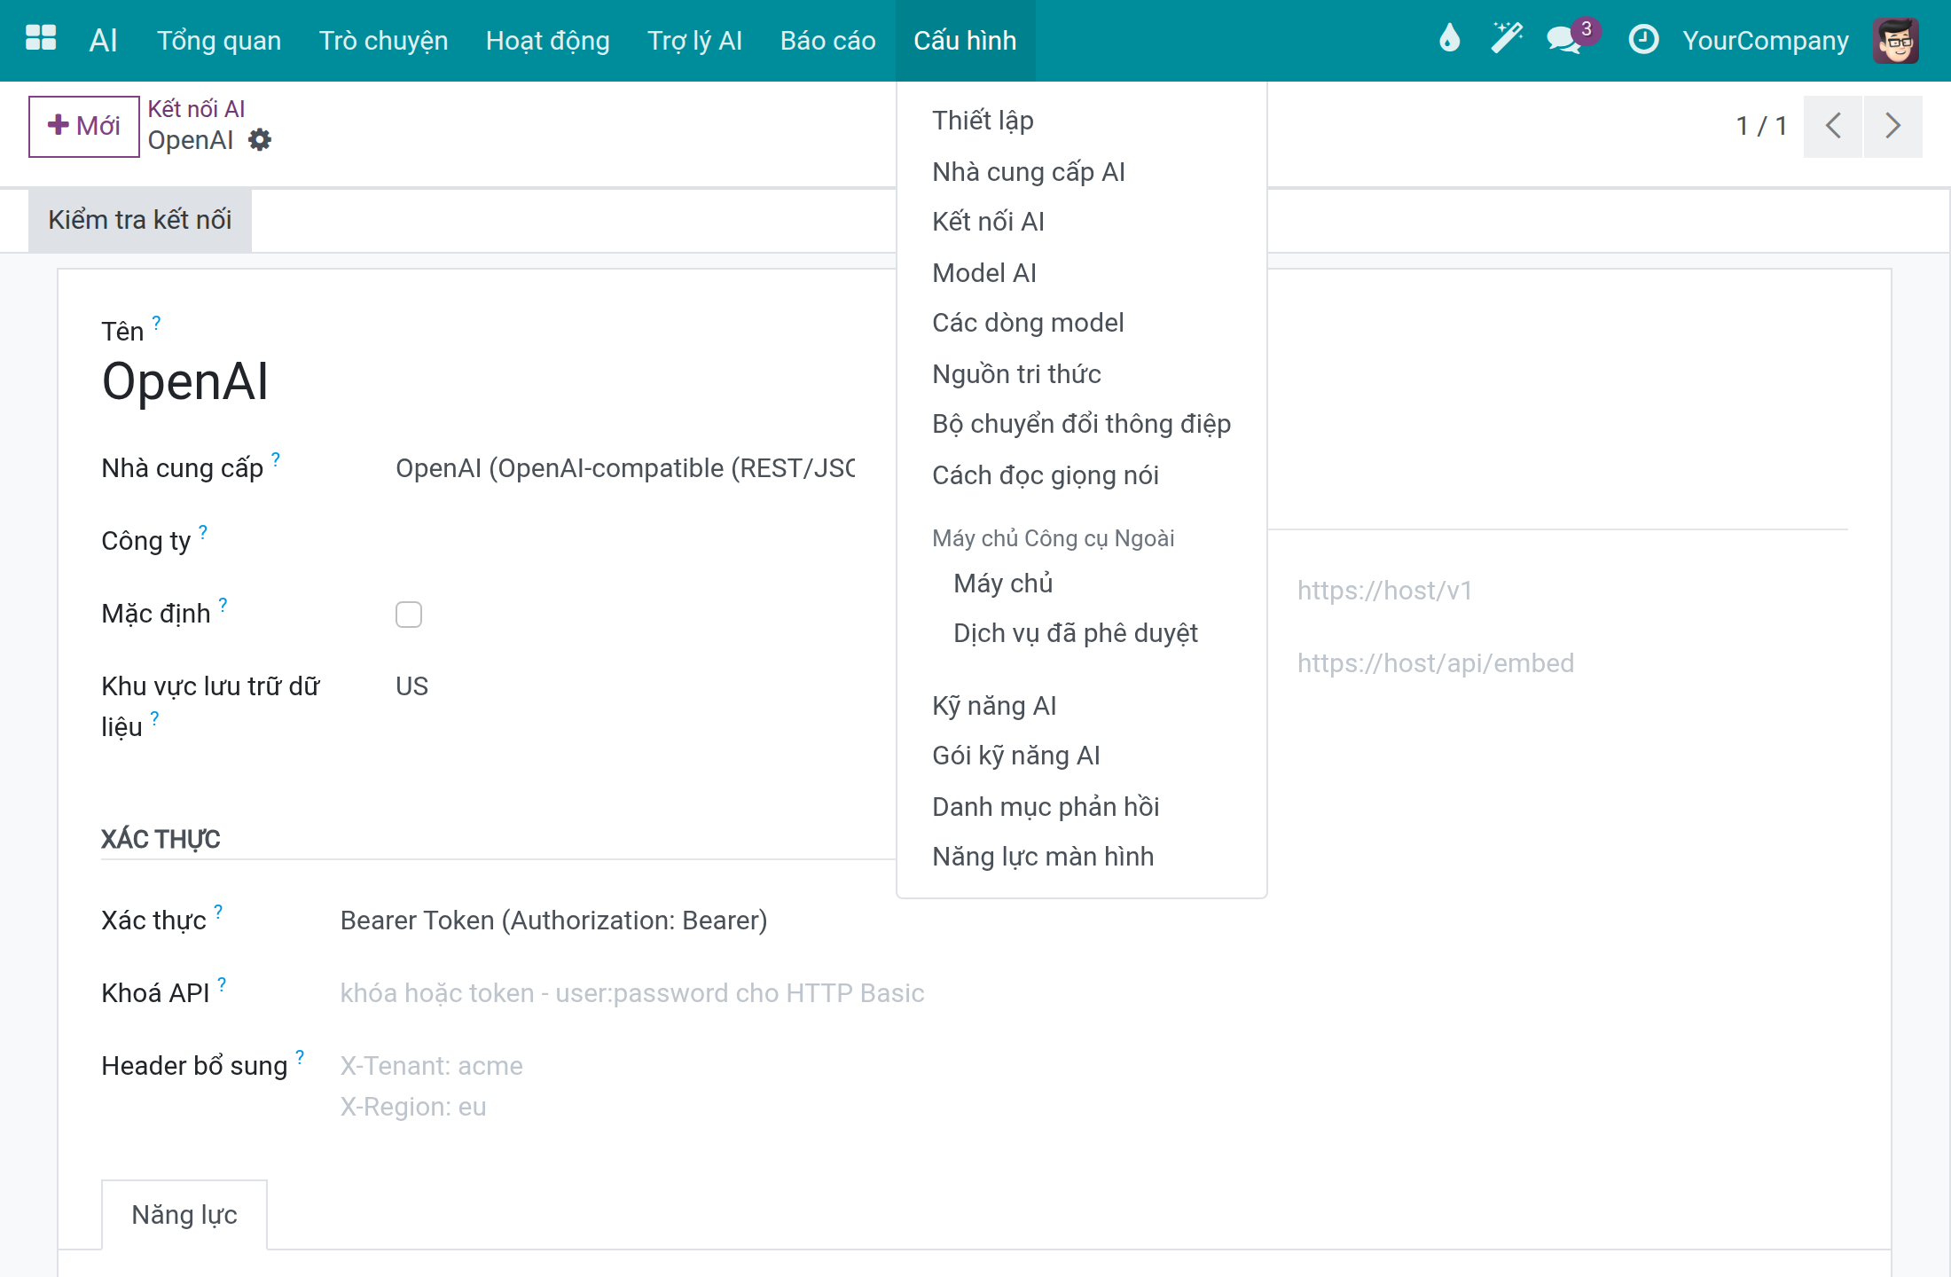Open the apps grid home menu
1951x1277 pixels.
41,40
